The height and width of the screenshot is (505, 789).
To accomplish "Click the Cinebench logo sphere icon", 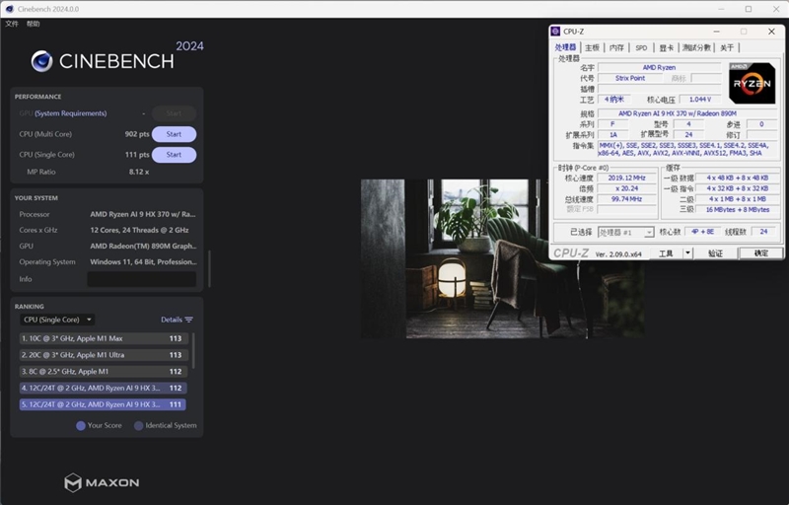I will click(41, 61).
